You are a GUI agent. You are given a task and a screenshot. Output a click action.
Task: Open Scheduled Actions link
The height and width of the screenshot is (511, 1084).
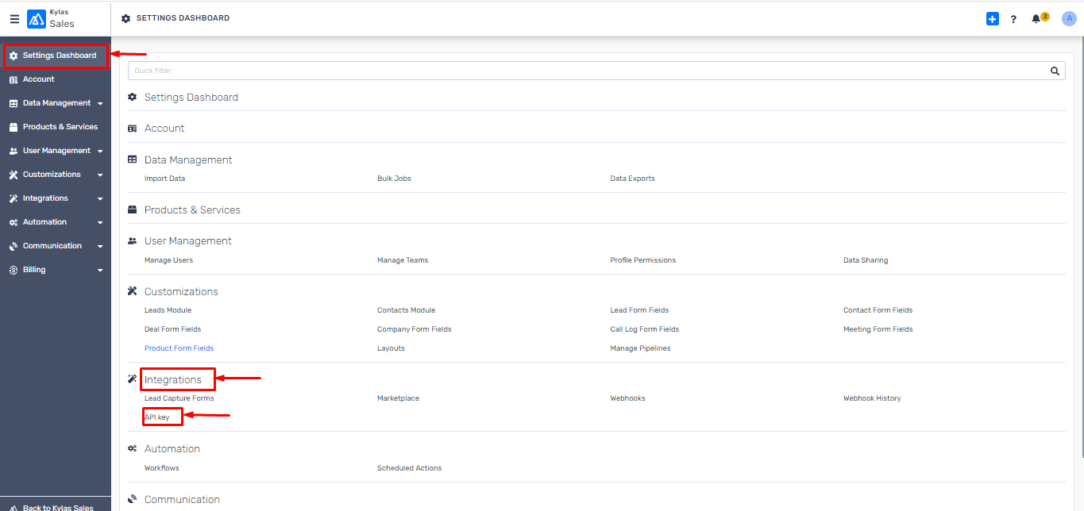[410, 468]
